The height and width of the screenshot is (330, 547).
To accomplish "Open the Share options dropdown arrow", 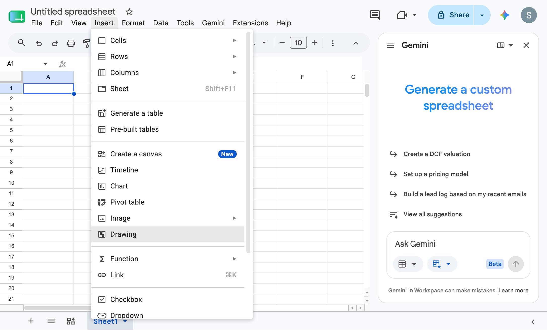I will coord(482,15).
